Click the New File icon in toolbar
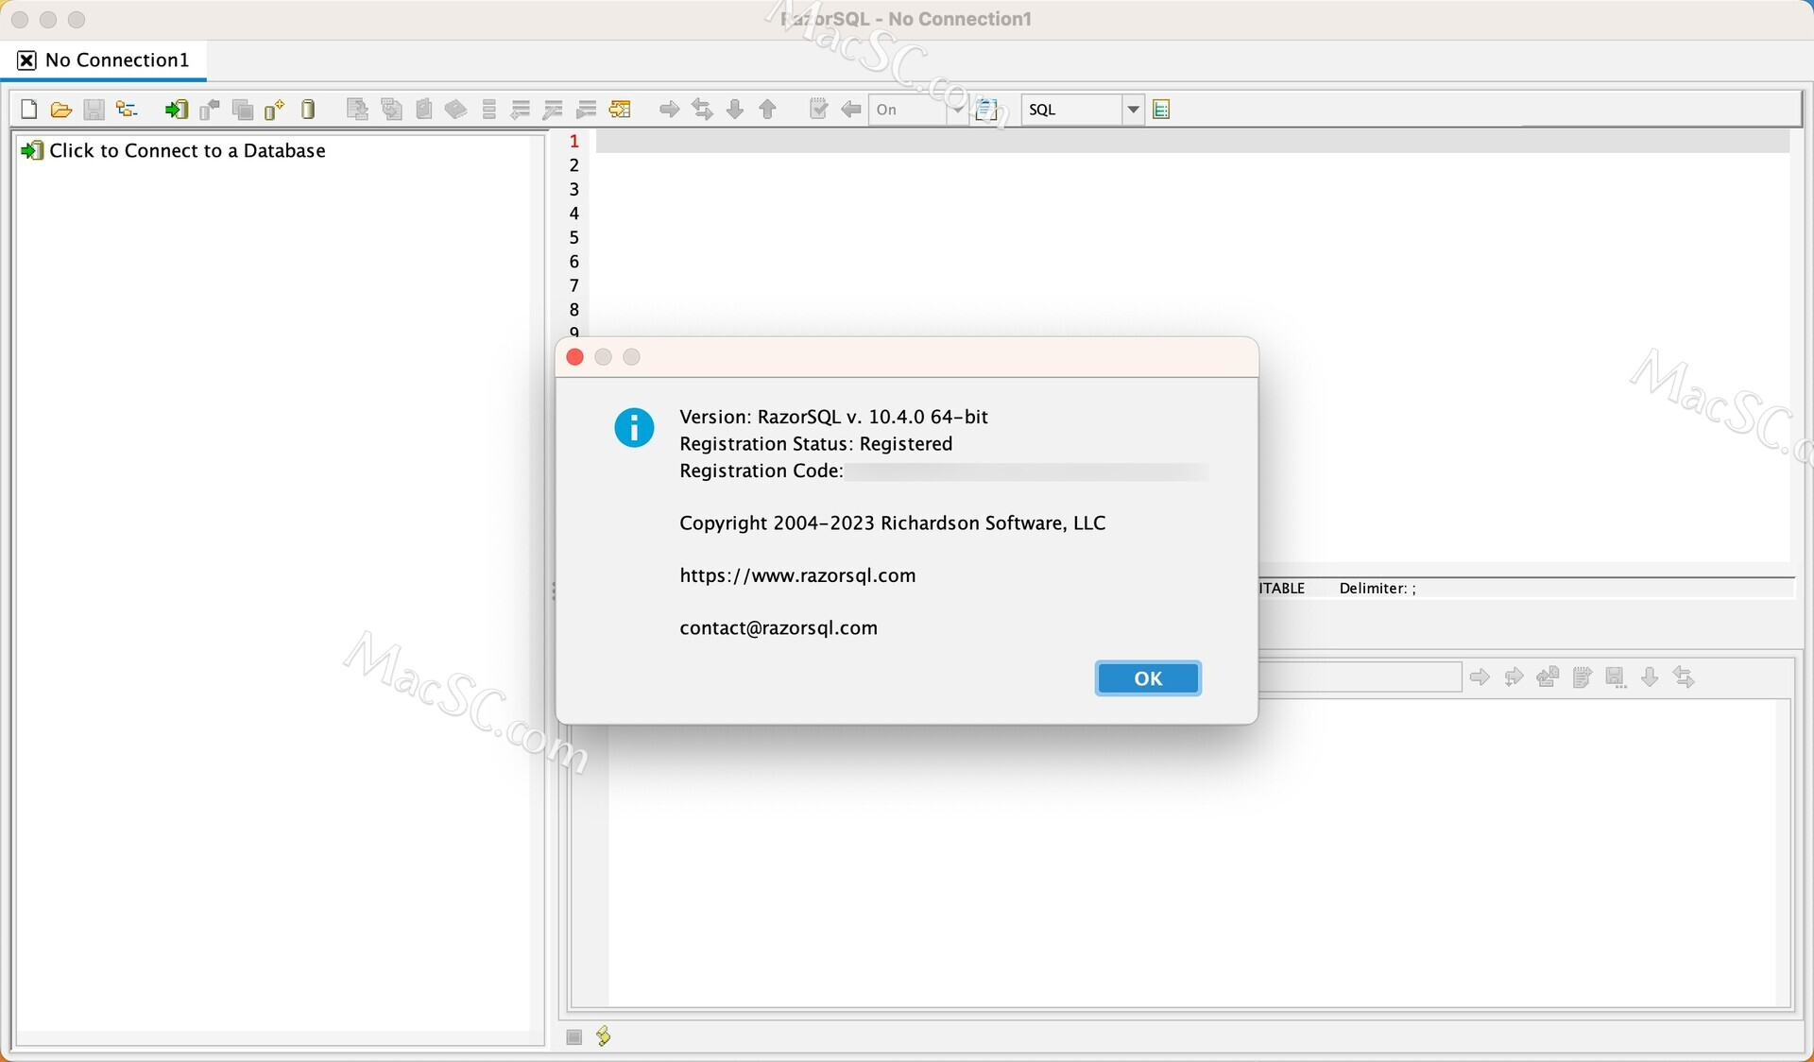This screenshot has height=1062, width=1814. (28, 110)
